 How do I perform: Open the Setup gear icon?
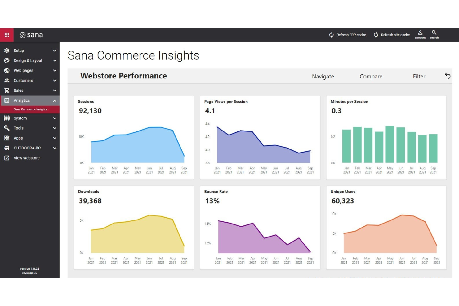tap(7, 51)
